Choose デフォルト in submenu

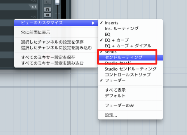131,96
